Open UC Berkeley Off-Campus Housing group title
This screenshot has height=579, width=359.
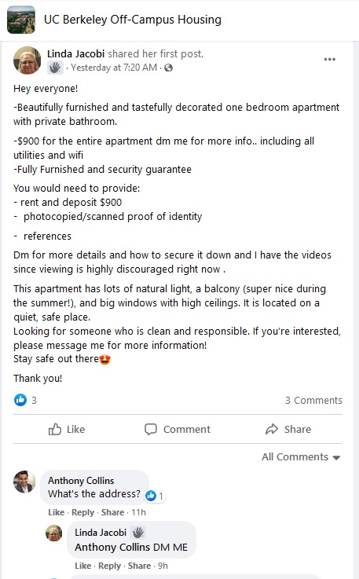coord(133,20)
